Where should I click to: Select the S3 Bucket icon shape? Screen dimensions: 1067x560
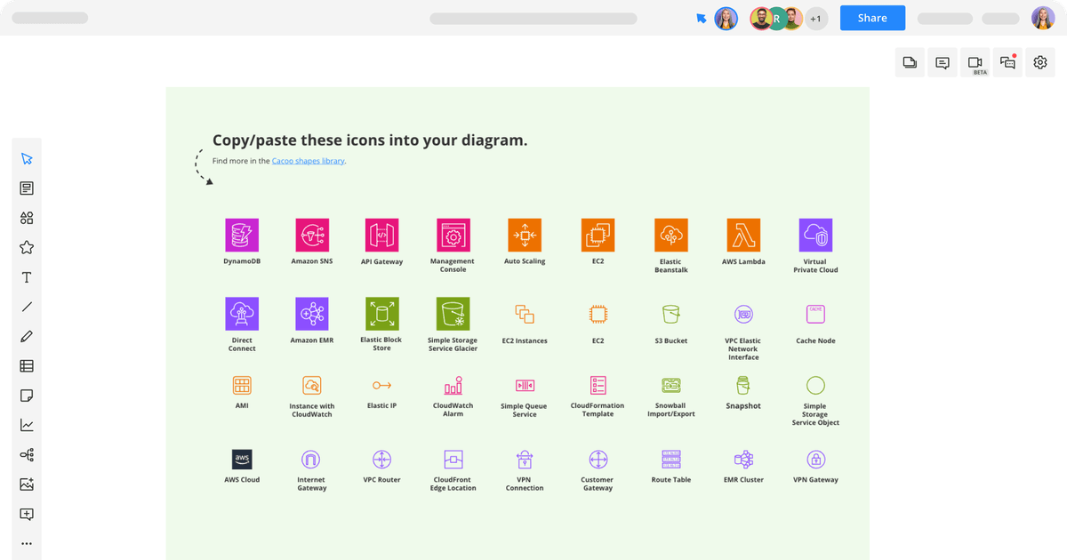670,313
